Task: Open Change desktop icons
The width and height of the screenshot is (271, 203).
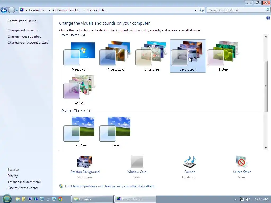Action: click(x=23, y=30)
